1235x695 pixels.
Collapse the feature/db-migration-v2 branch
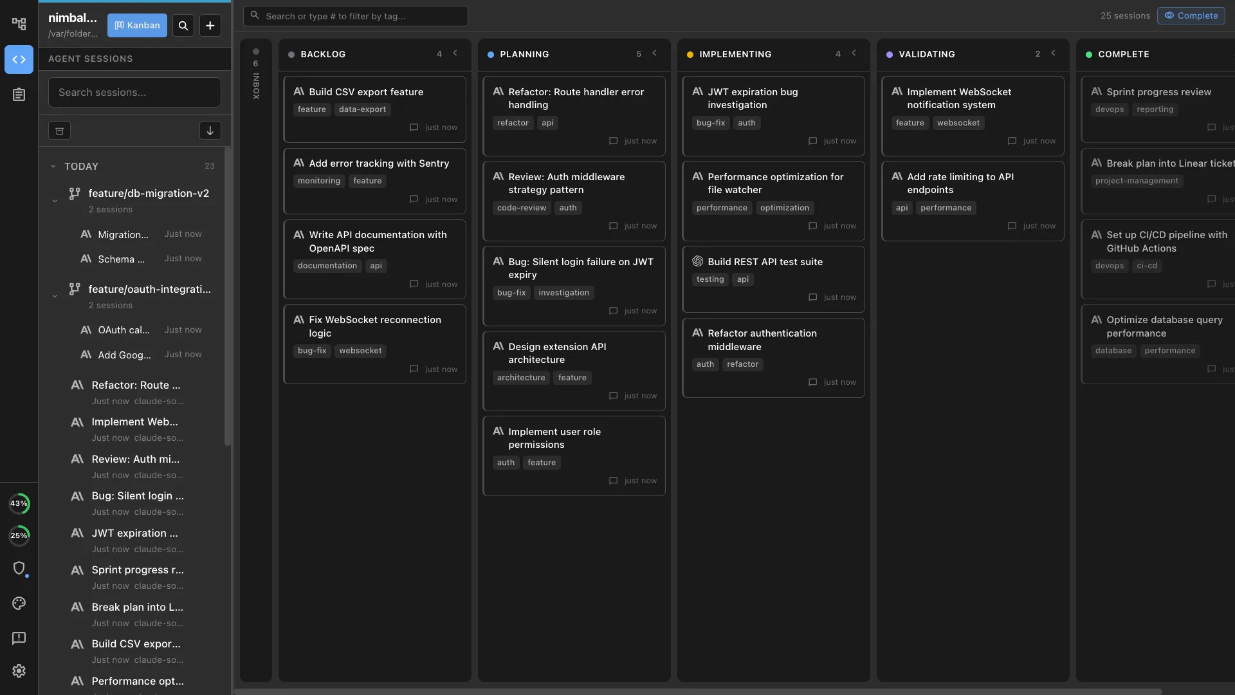point(55,201)
